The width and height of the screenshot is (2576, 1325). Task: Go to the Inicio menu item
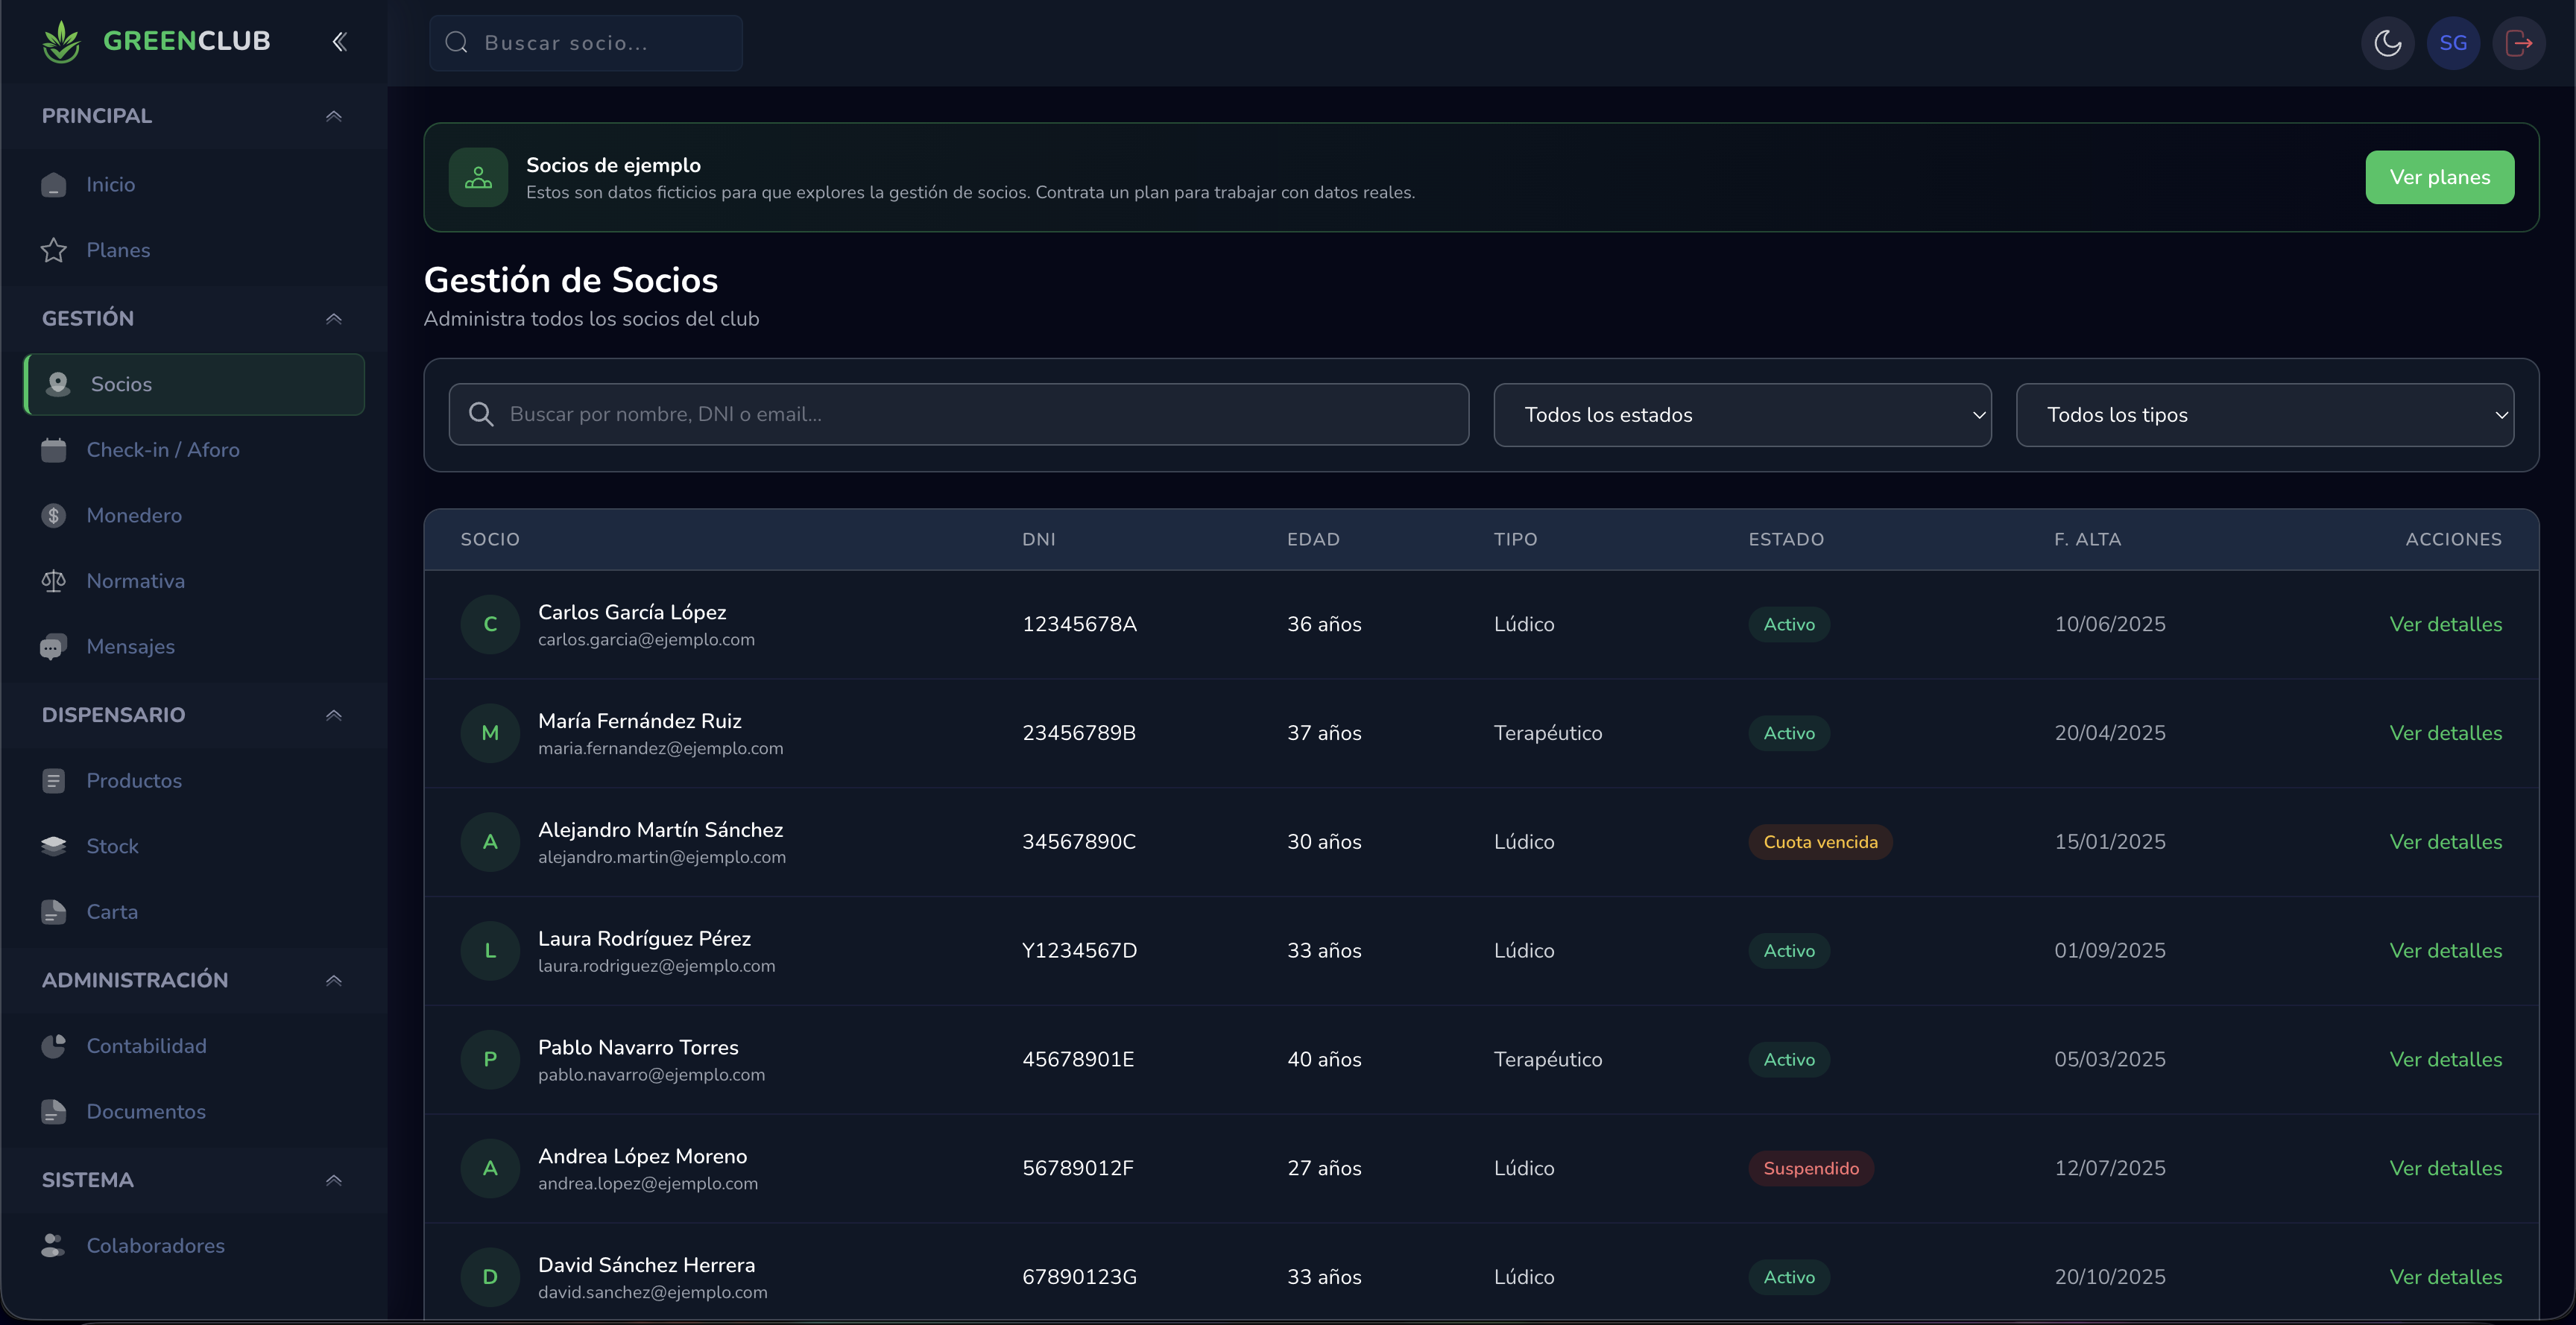pos(110,184)
